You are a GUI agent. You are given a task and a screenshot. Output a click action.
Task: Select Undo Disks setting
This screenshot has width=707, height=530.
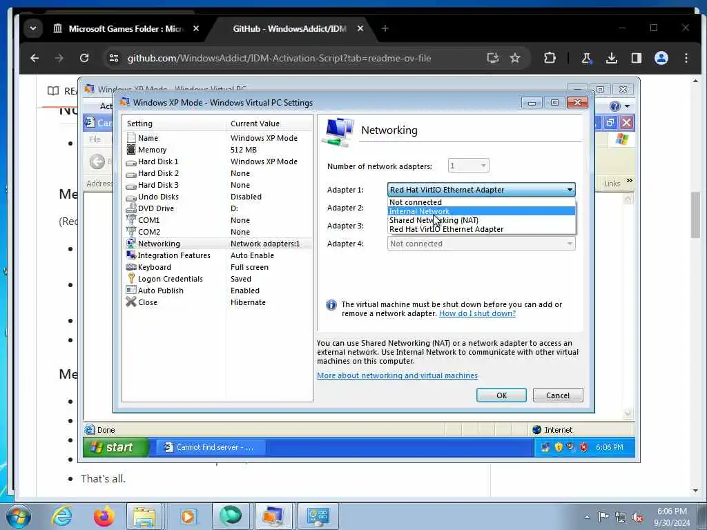217,197
